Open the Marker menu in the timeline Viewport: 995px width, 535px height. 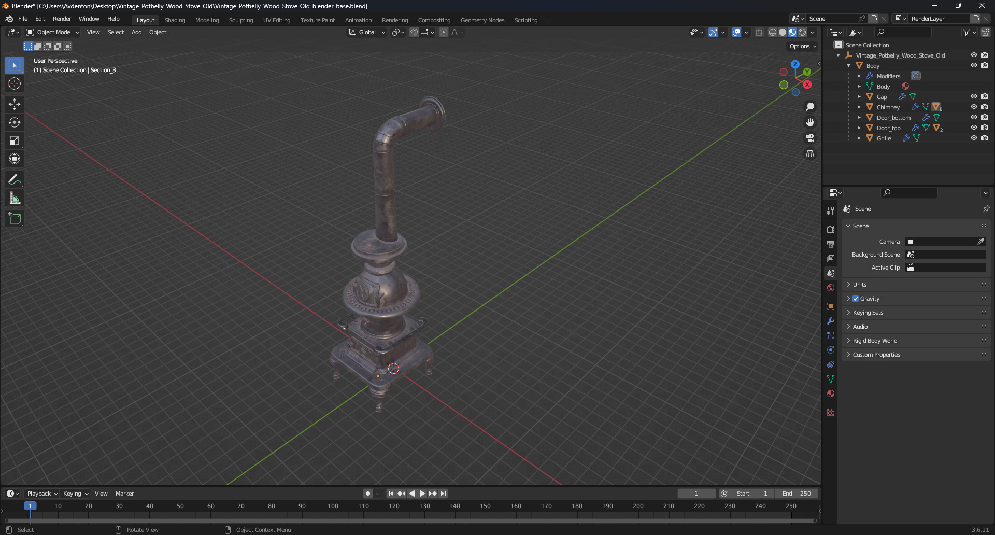(x=124, y=494)
